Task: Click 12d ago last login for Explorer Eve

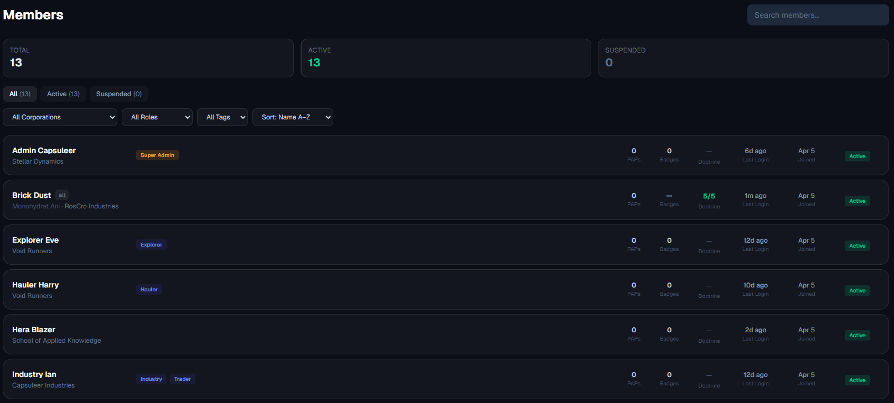Action: 756,240
